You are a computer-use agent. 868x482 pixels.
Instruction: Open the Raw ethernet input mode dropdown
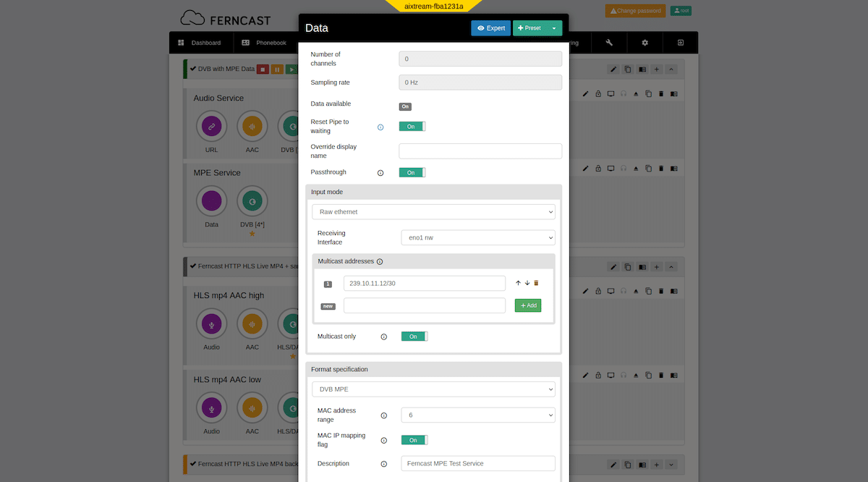coord(433,212)
